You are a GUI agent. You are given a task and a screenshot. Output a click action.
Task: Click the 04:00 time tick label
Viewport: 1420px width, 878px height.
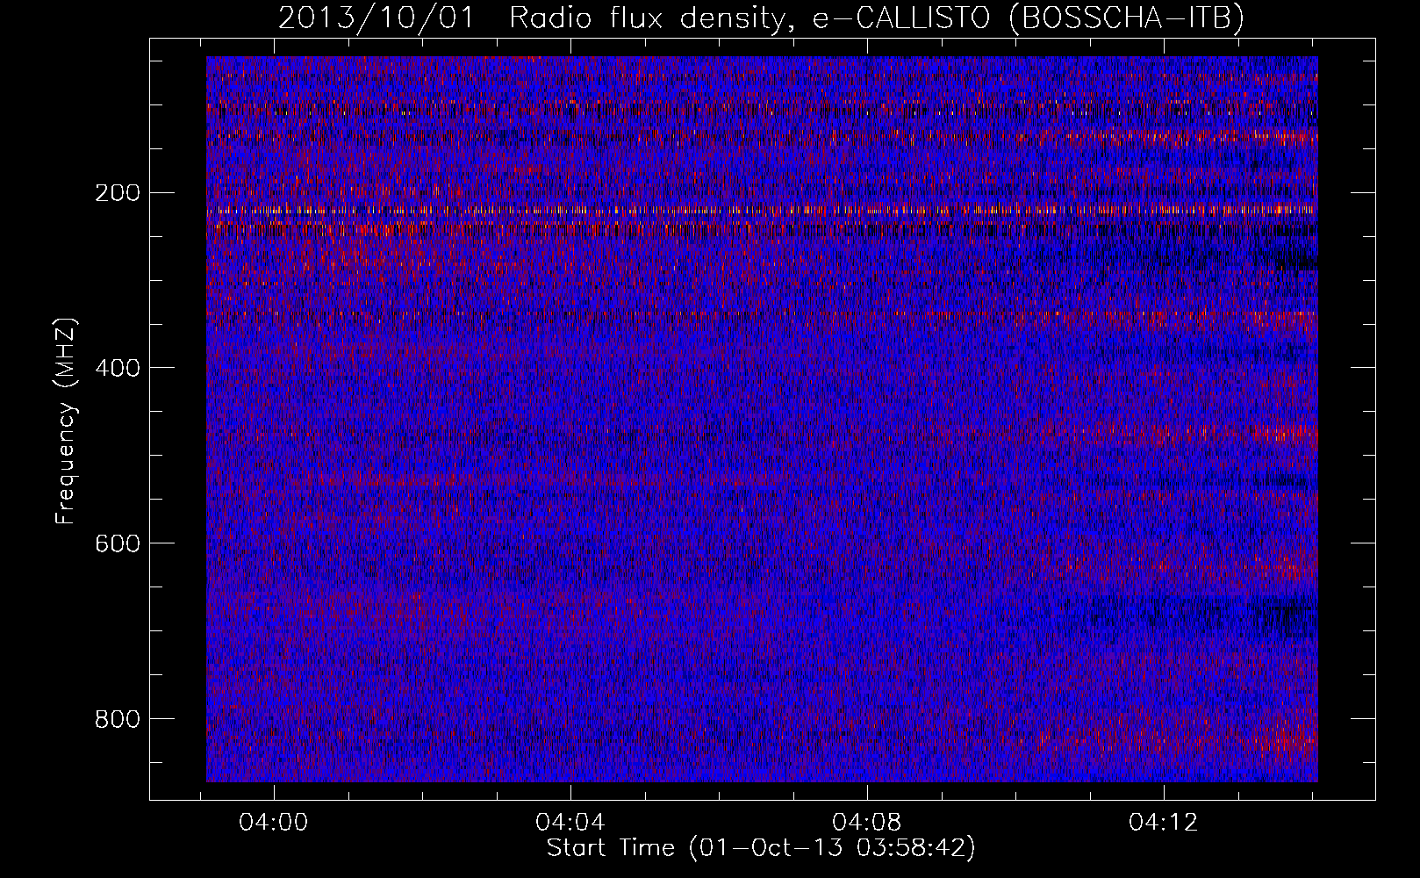point(274,823)
